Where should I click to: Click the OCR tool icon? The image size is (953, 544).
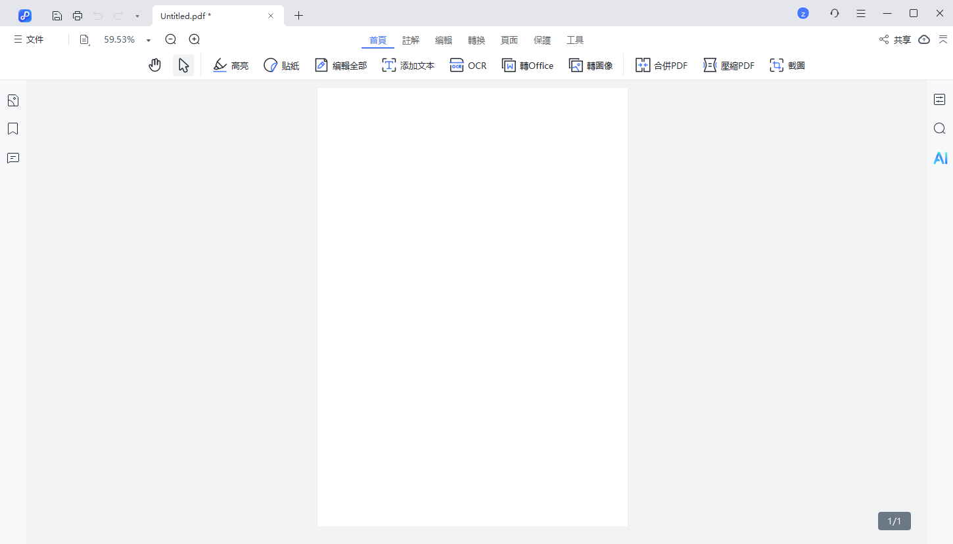(x=468, y=66)
